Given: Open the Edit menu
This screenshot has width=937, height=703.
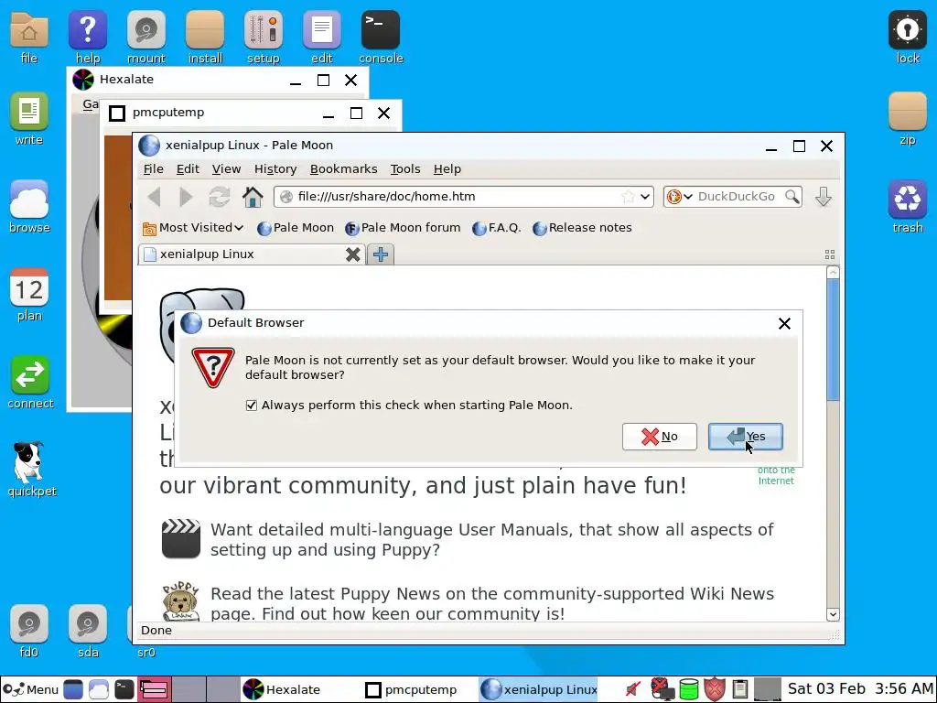Looking at the screenshot, I should pyautogui.click(x=188, y=169).
